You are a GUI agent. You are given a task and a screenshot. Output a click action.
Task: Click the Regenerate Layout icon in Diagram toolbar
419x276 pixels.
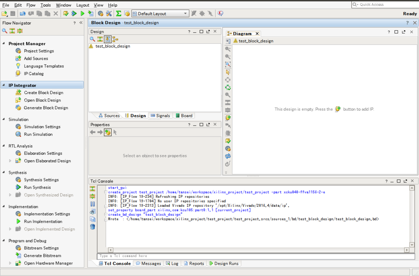(228, 88)
